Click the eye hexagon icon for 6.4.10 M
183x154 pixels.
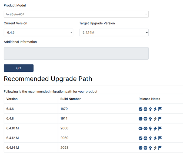(x=145, y=128)
